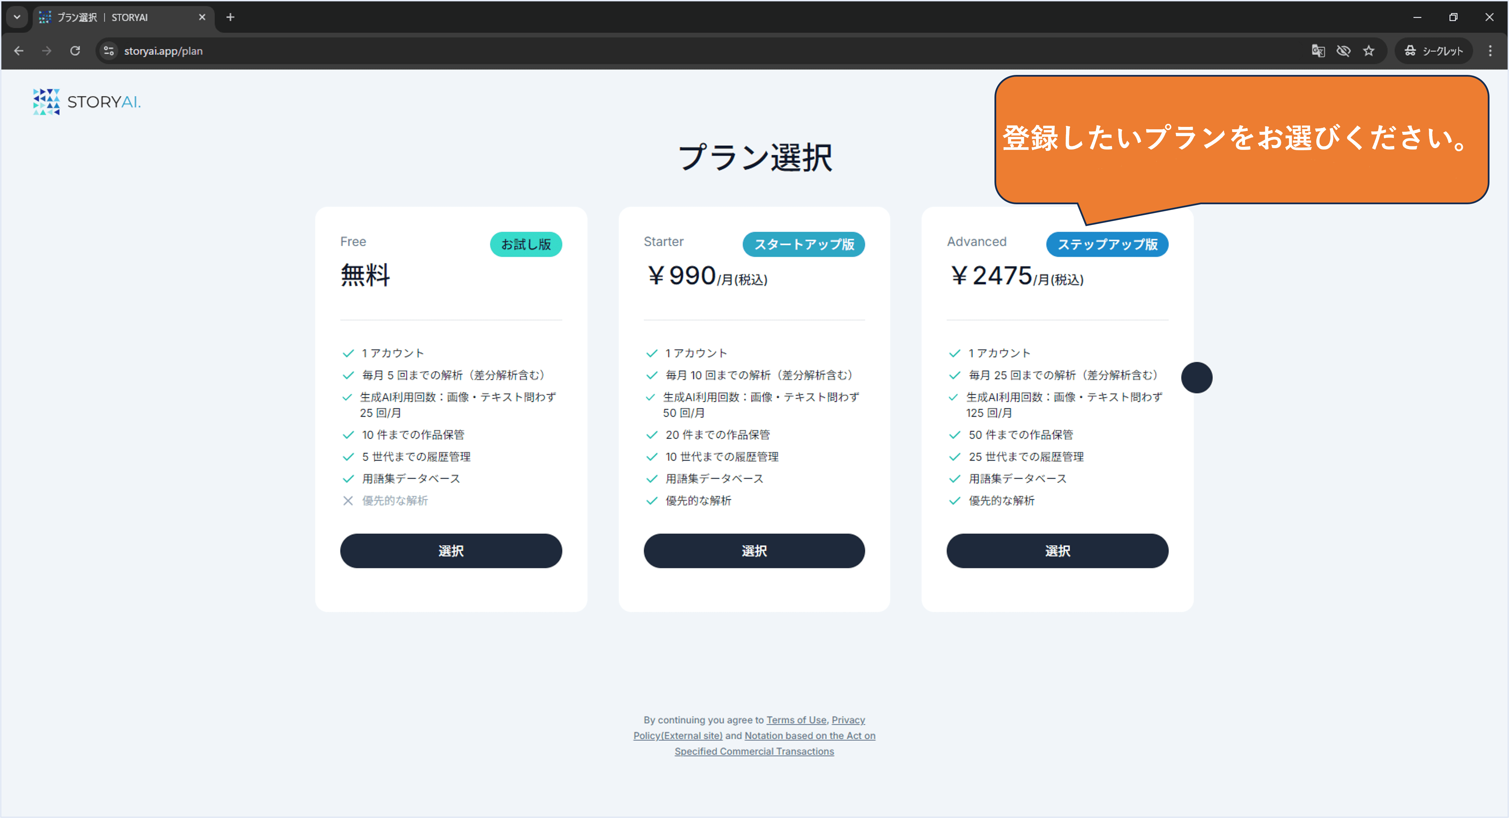Click the スタートアップ版 badge
This screenshot has width=1509, height=818.
[804, 244]
